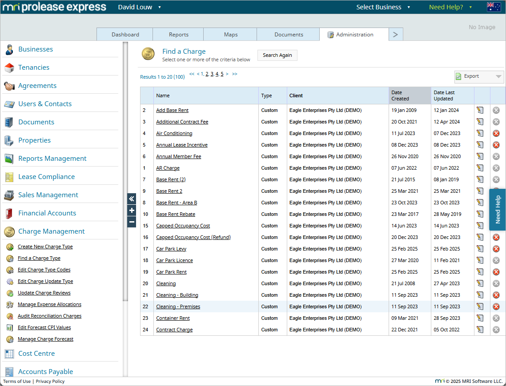Viewport: 506px width, 386px height.
Task: Open the Select Business dropdown
Action: [383, 7]
